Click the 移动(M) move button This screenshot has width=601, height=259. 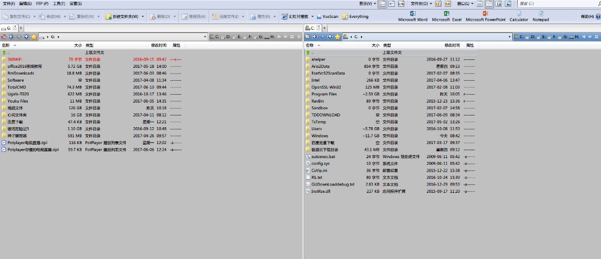pyautogui.click(x=50, y=17)
